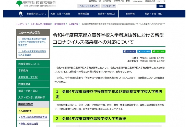
Task: Focus the site search input field
Action: (x=137, y=6)
